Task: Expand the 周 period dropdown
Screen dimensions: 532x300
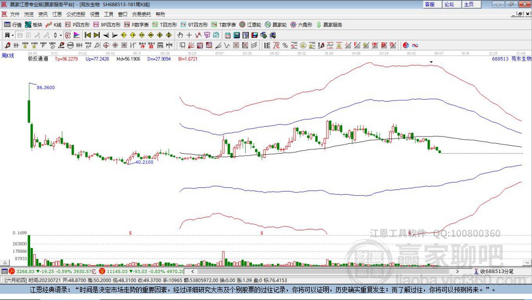Action: point(12,35)
